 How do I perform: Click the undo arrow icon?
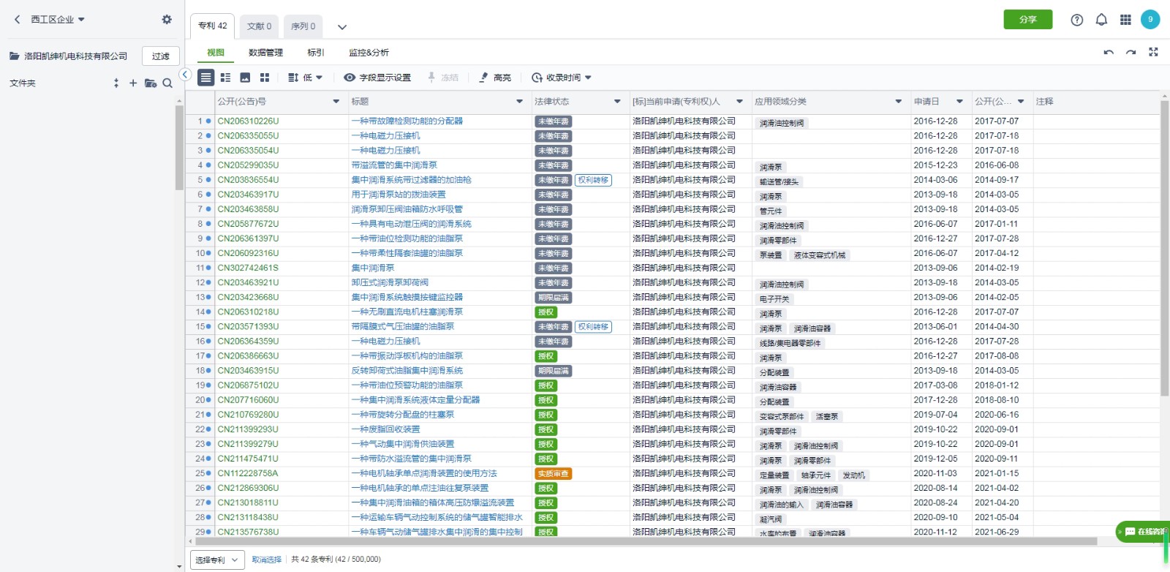(1109, 53)
